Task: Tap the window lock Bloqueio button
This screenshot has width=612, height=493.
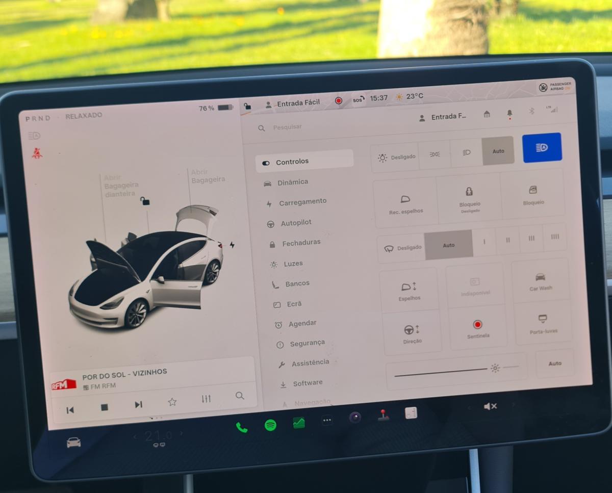Action: (533, 195)
